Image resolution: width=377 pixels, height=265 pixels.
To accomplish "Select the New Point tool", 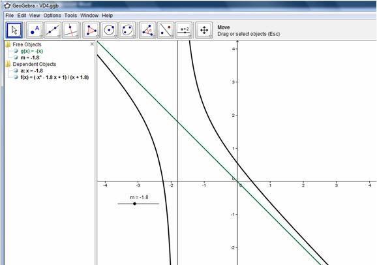I will 35,30.
